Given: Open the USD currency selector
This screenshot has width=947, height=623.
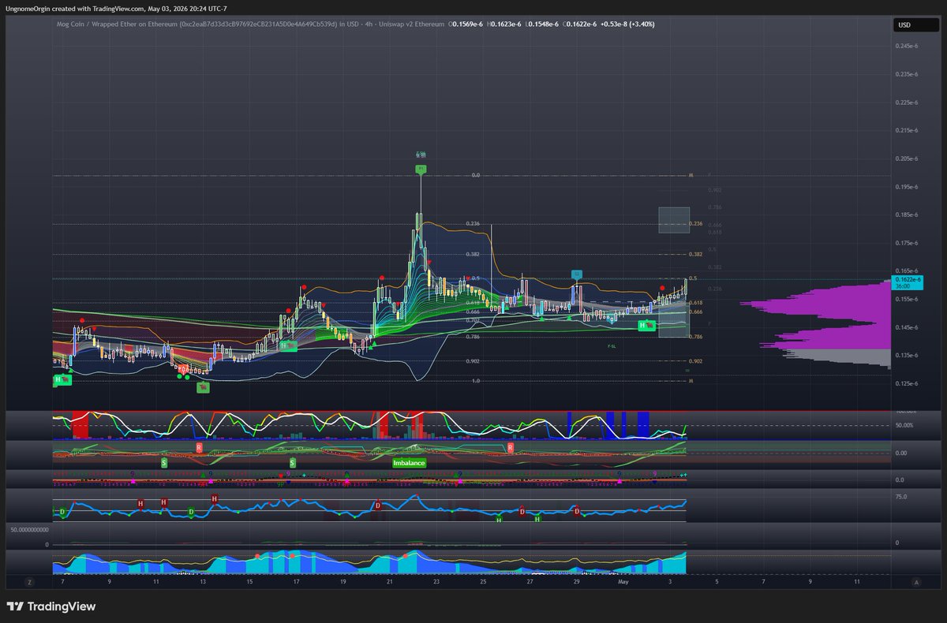Looking at the screenshot, I should 916,25.
